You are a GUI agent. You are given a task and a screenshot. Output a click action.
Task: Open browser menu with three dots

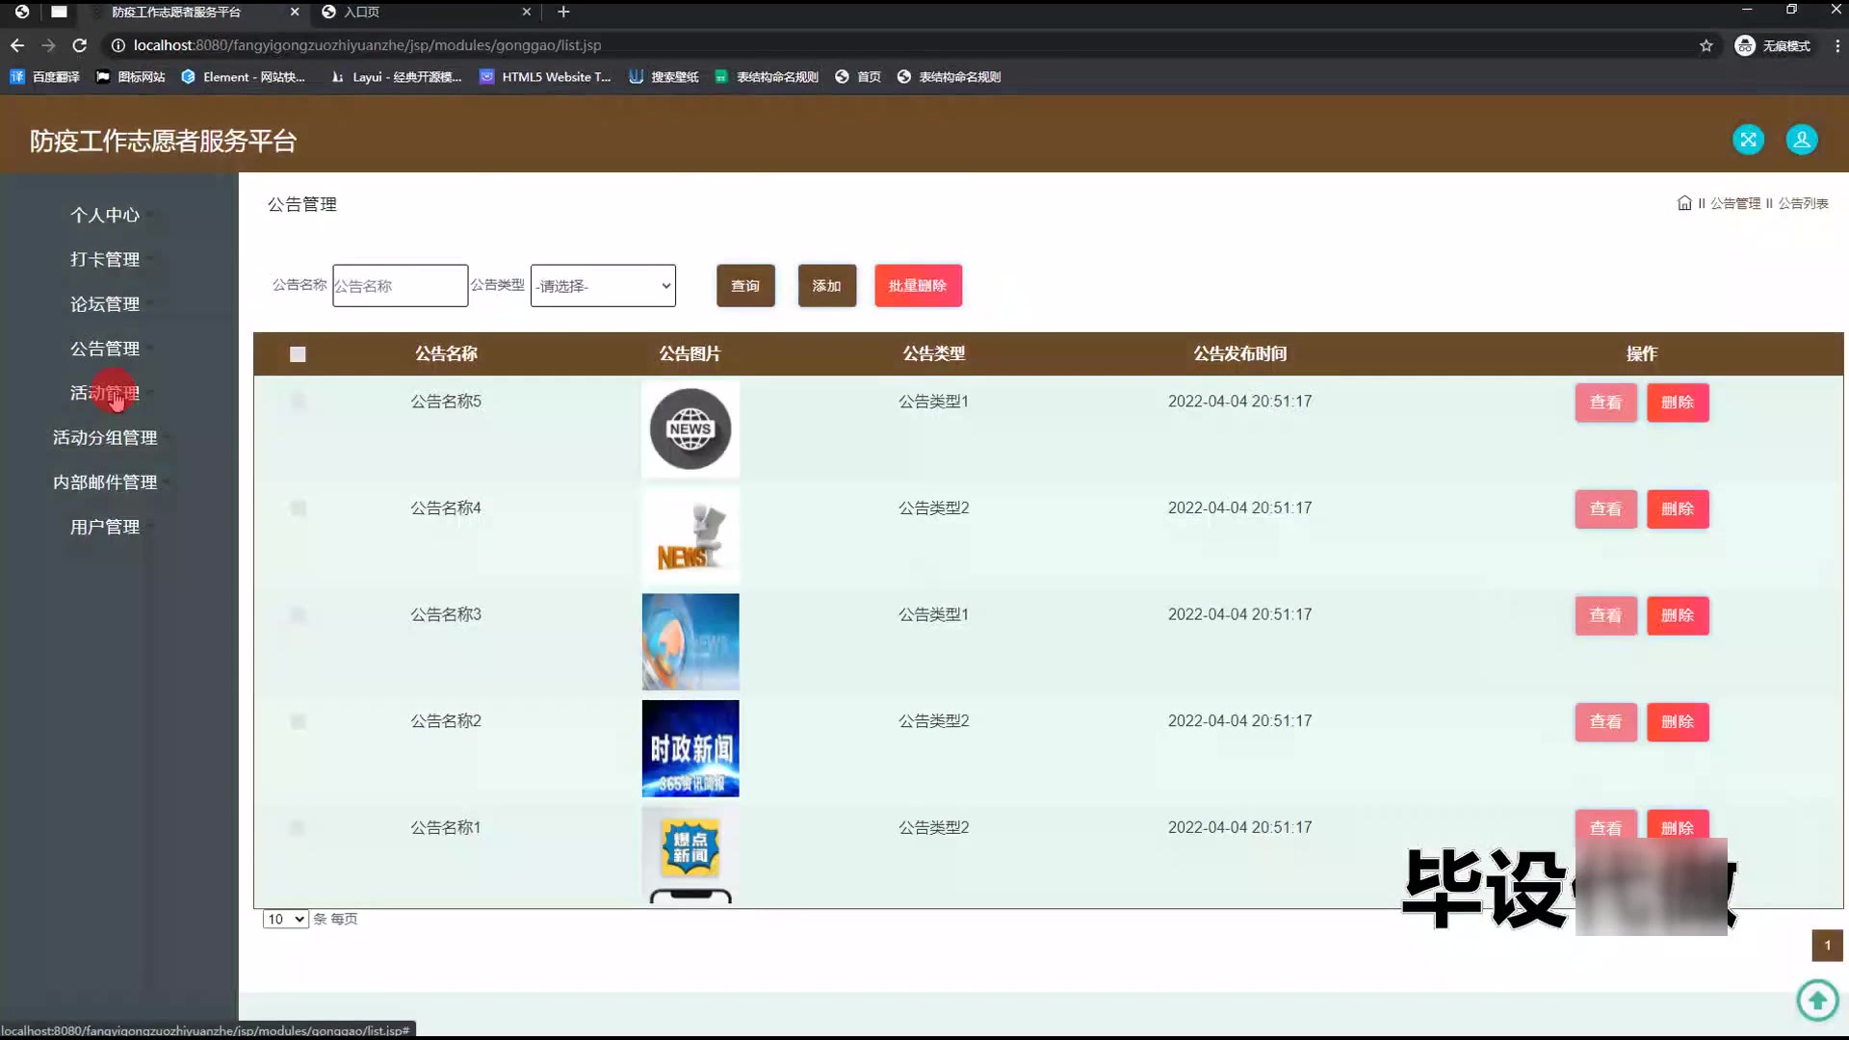tap(1836, 45)
